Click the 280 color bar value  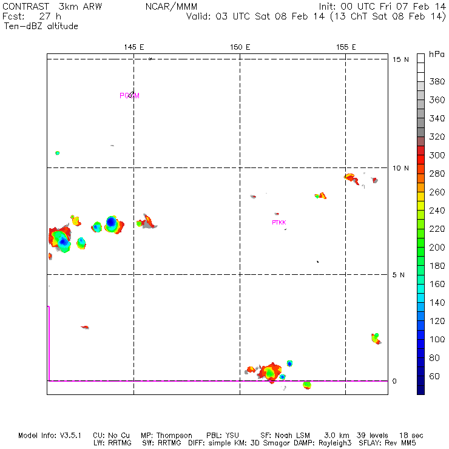click(x=437, y=174)
